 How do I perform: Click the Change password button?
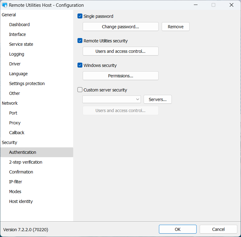[x=120, y=27]
